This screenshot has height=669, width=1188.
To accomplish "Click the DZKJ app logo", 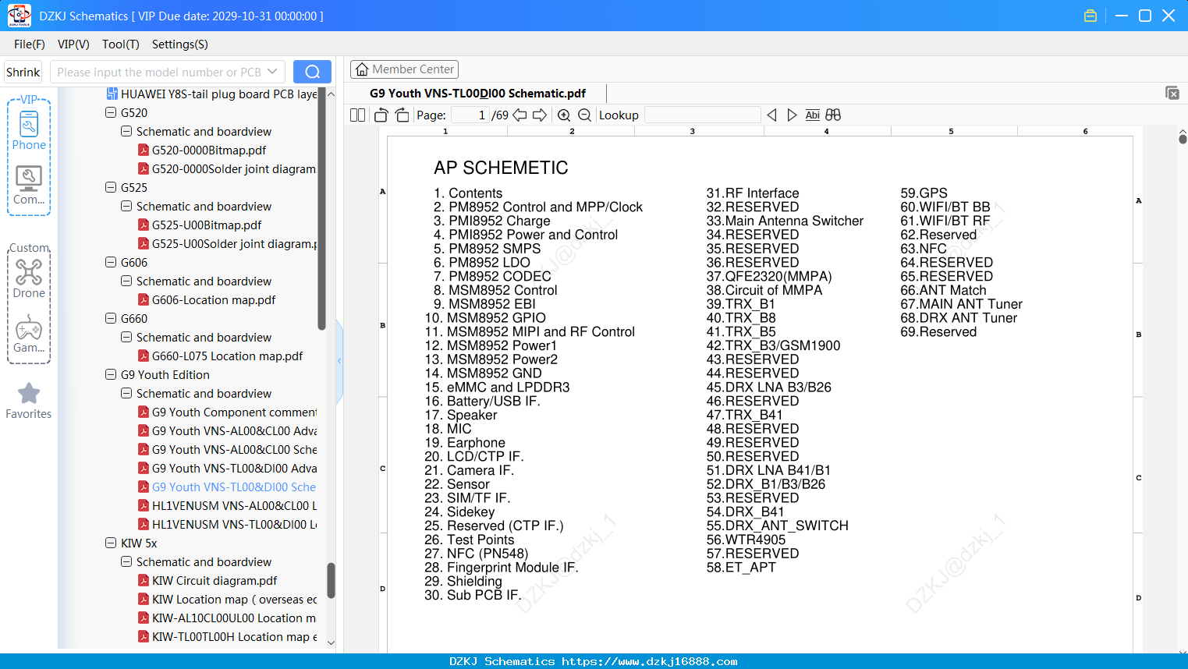I will [19, 16].
